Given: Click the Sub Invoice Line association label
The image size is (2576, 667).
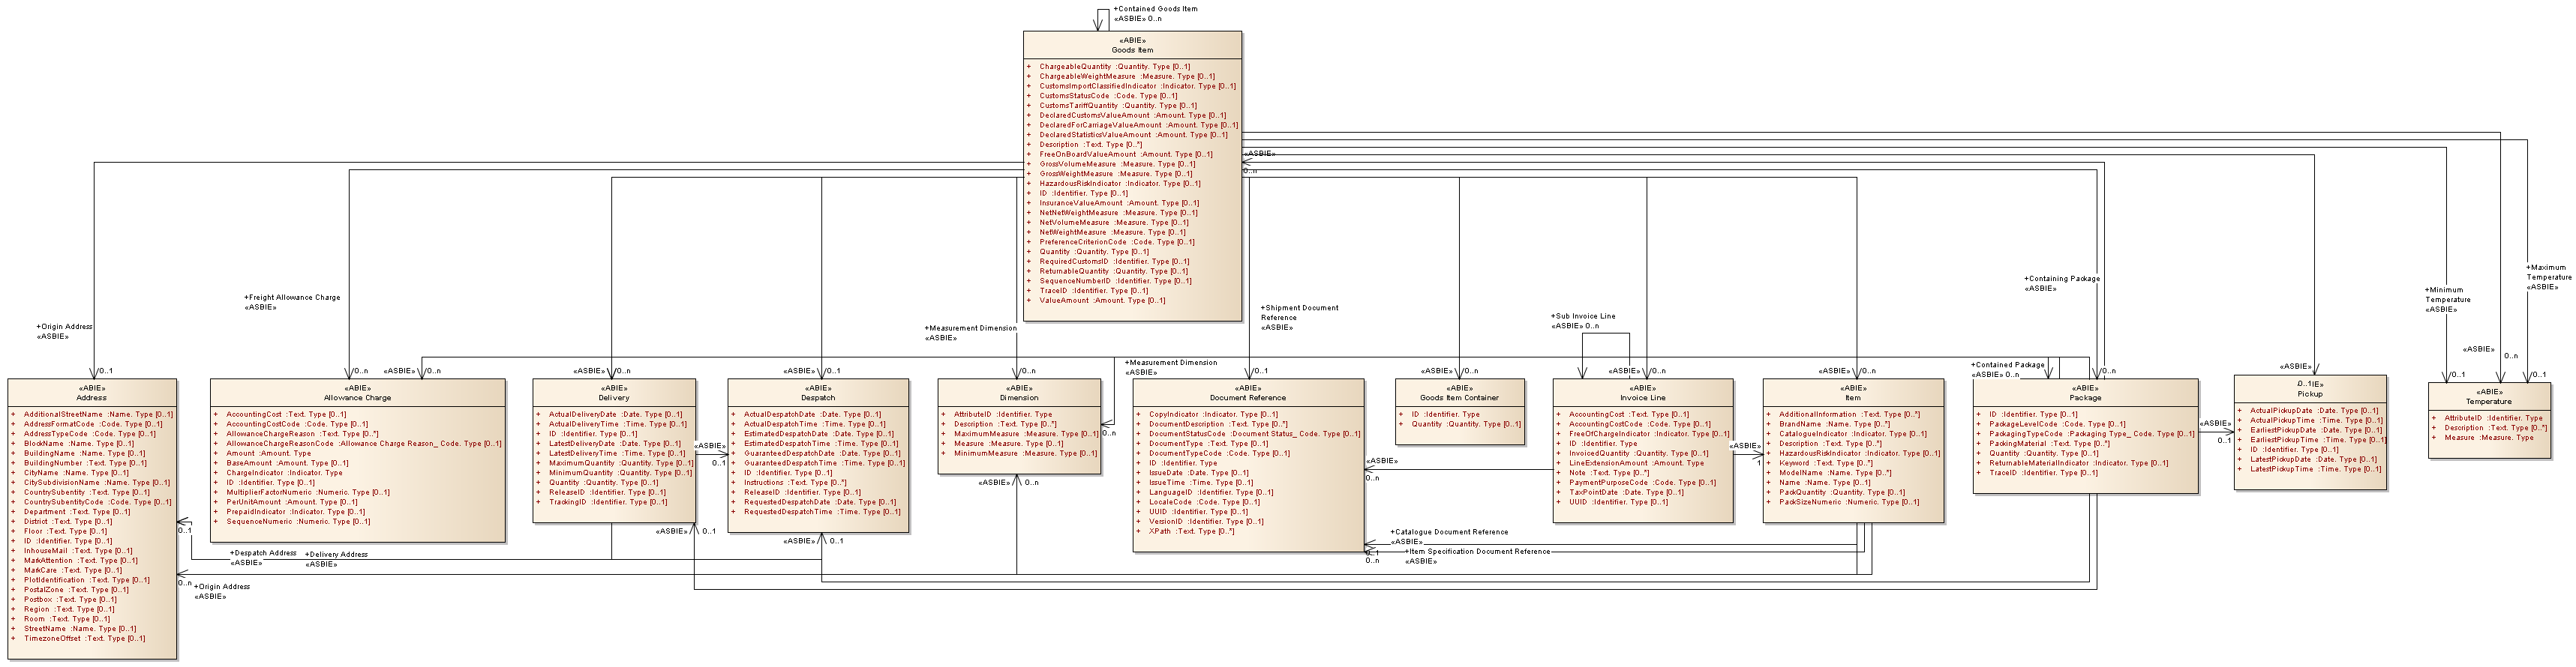Looking at the screenshot, I should coord(1583,316).
